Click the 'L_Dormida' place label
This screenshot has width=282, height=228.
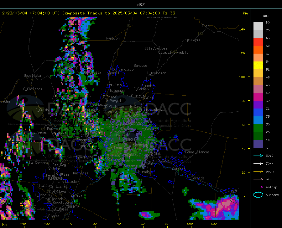[x=196, y=178]
